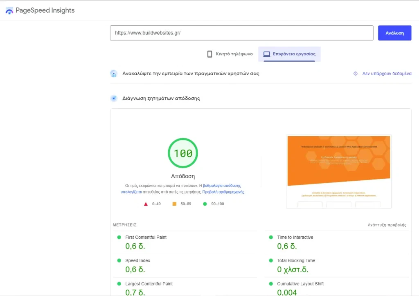Click the performance diagnosis section icon
This screenshot has width=419, height=296.
(114, 99)
